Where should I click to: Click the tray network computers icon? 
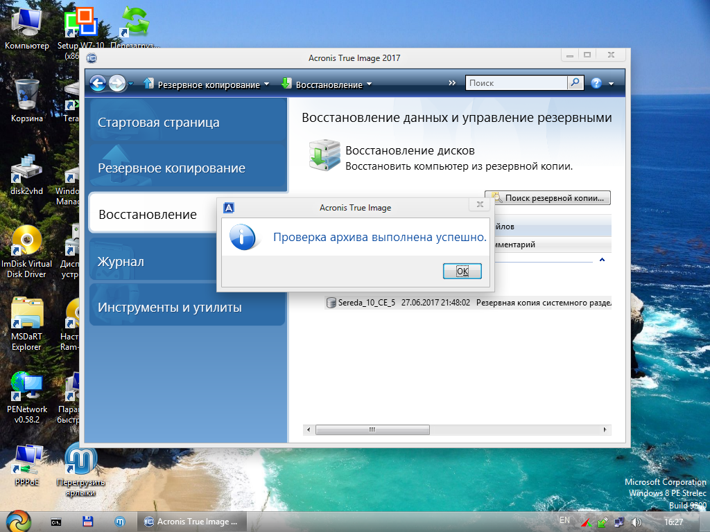[x=619, y=522]
